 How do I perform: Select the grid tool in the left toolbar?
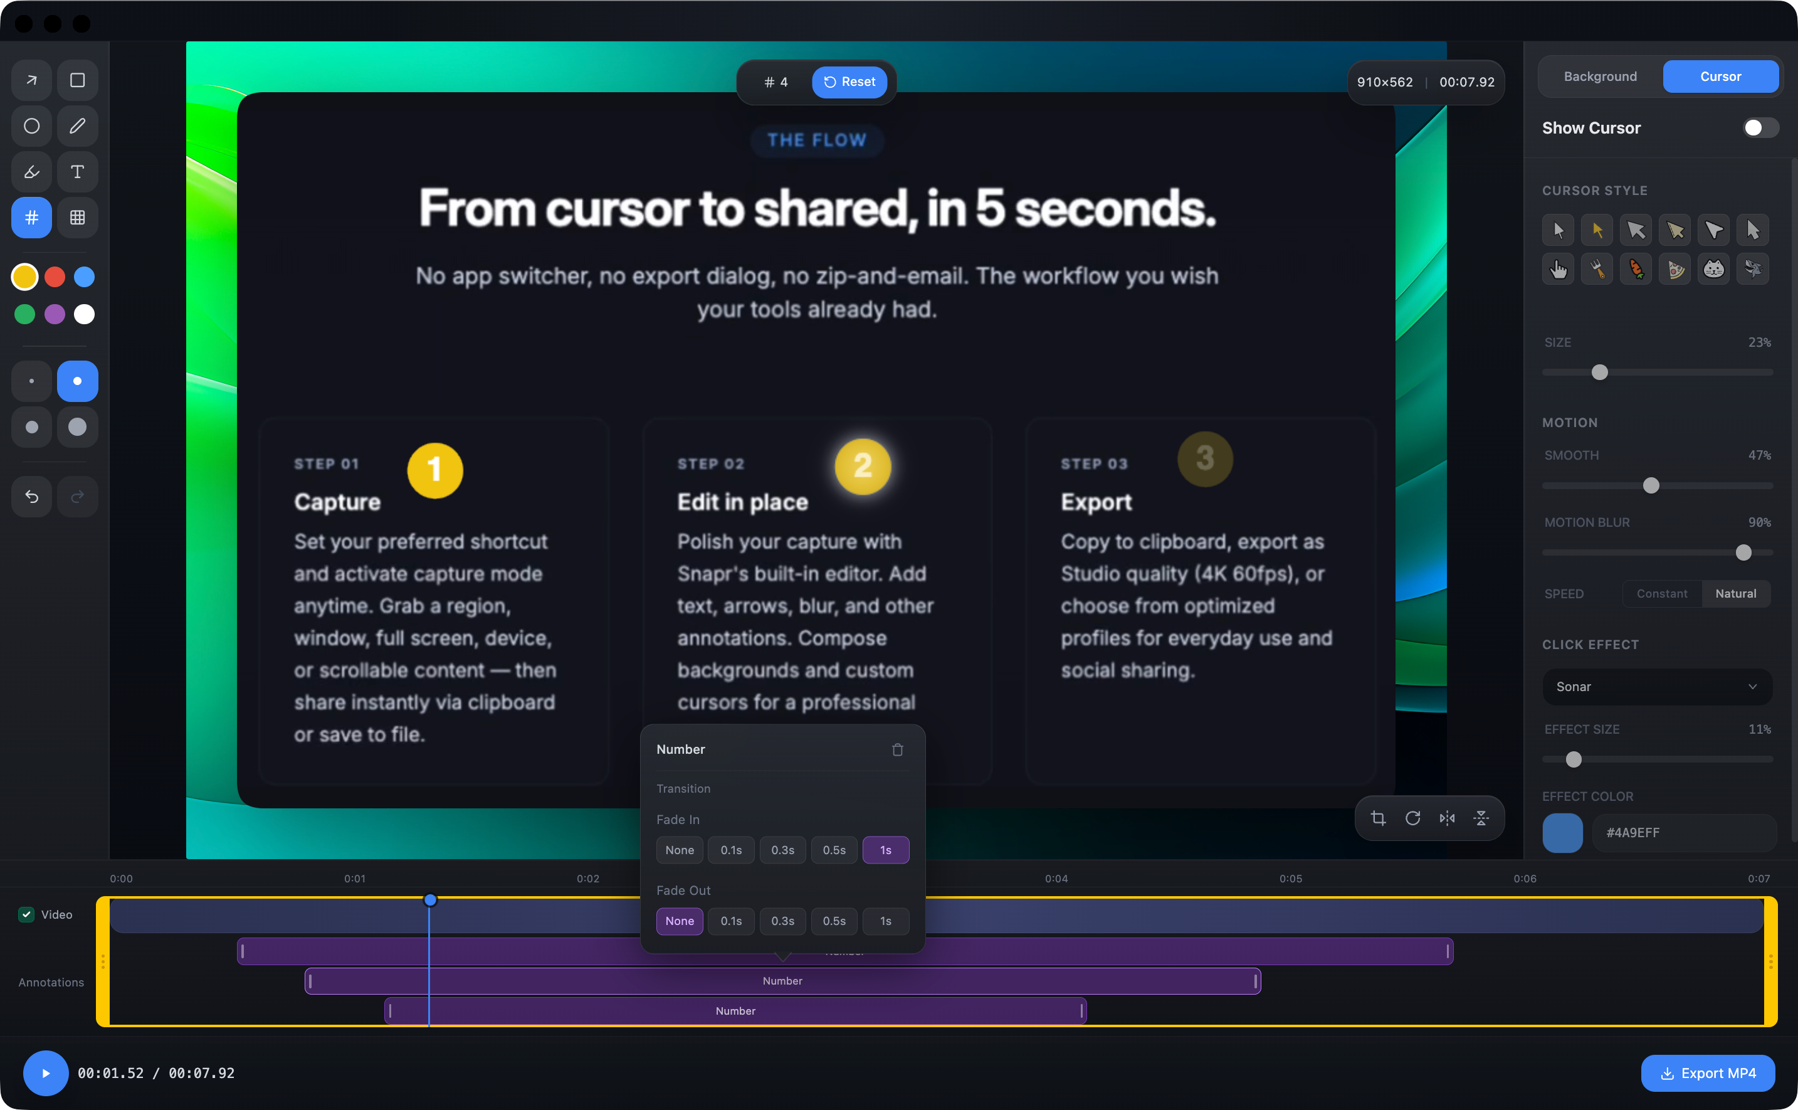[77, 218]
